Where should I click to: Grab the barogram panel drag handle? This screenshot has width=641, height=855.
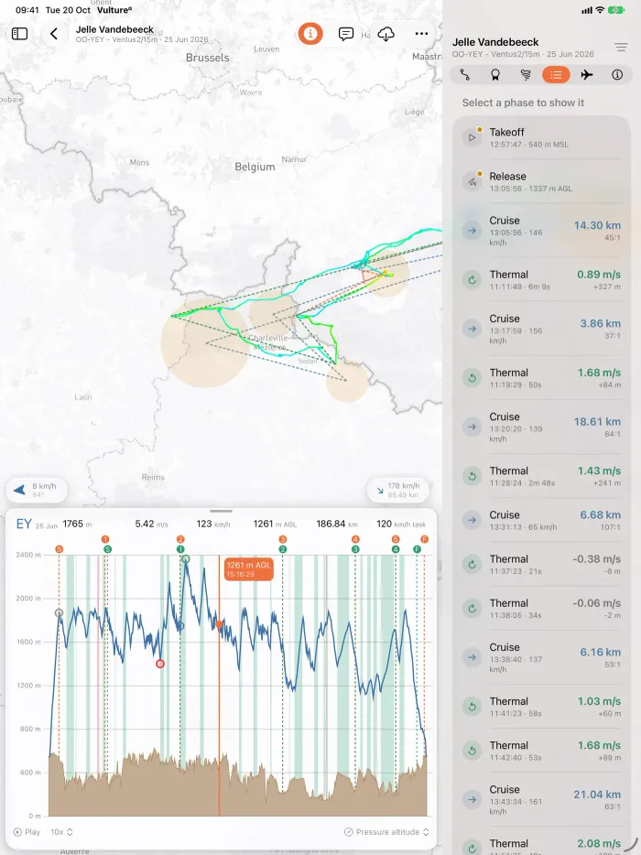pyautogui.click(x=221, y=511)
